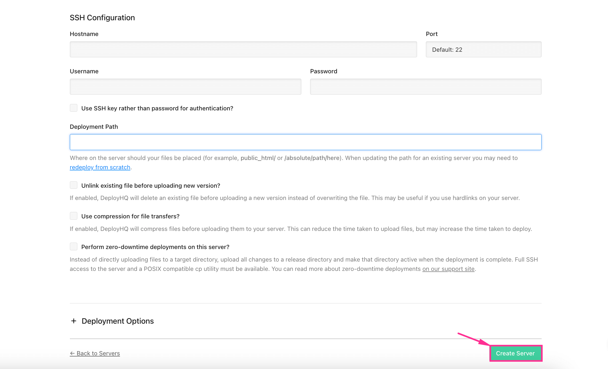Click the Hostname input field
Image resolution: width=608 pixels, height=369 pixels.
pos(243,49)
